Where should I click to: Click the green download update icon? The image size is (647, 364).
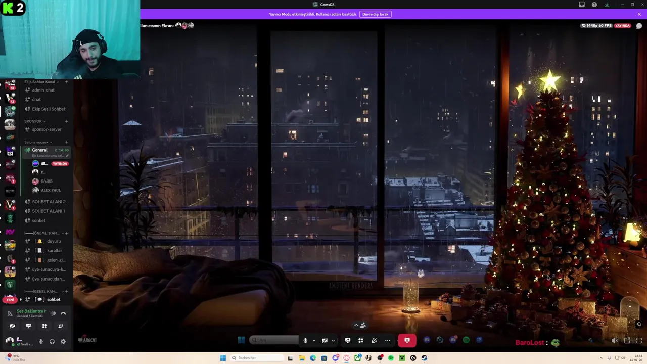point(607,5)
